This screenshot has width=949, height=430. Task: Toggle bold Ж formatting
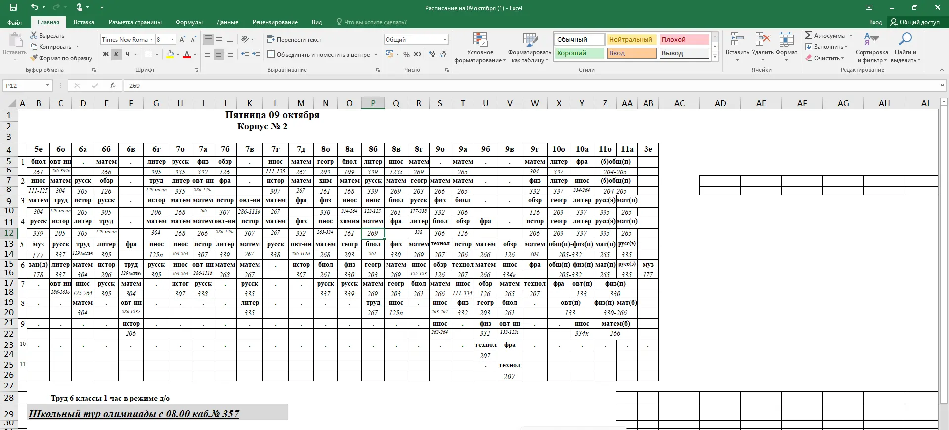pos(106,54)
